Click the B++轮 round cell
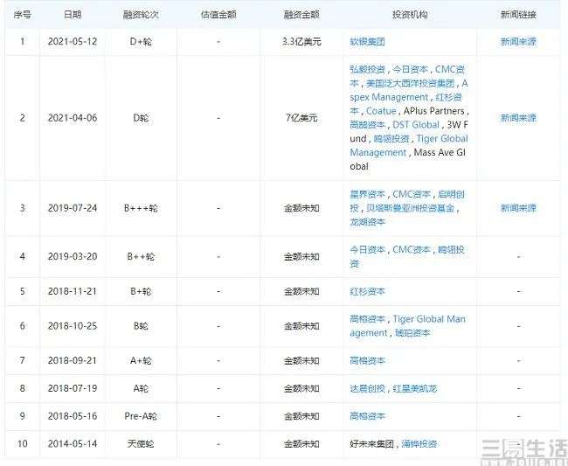This screenshot has height=466, width=568. (141, 256)
